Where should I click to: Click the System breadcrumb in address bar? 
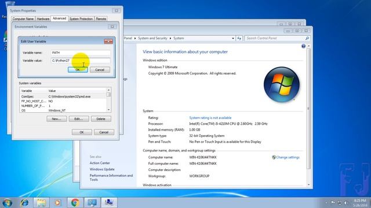179,38
